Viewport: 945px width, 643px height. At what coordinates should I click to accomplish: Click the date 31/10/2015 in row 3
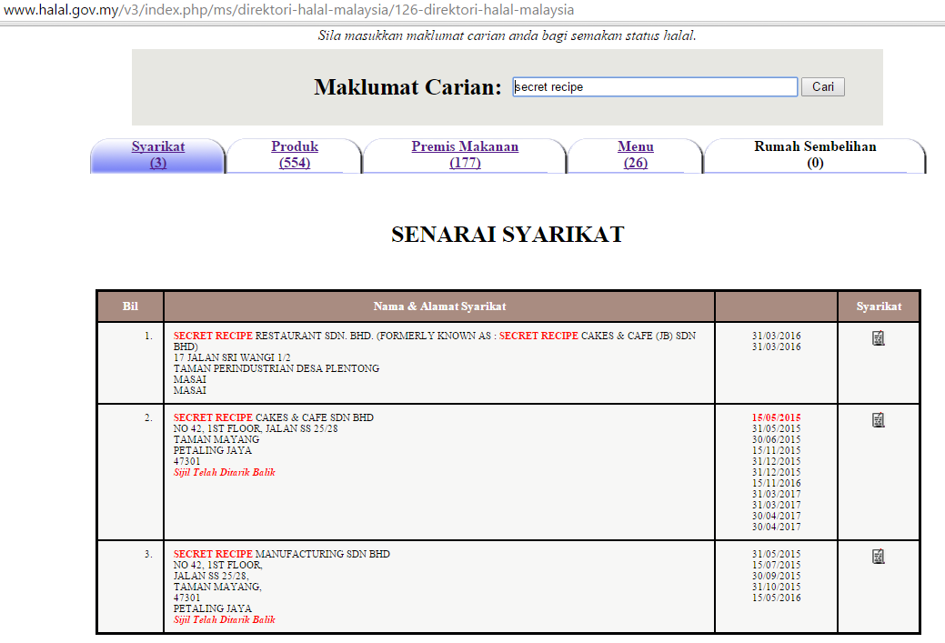point(776,587)
